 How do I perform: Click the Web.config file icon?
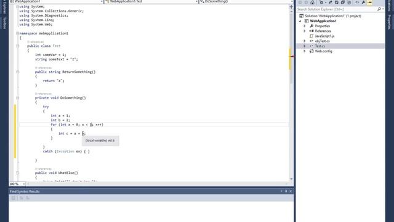(312, 51)
